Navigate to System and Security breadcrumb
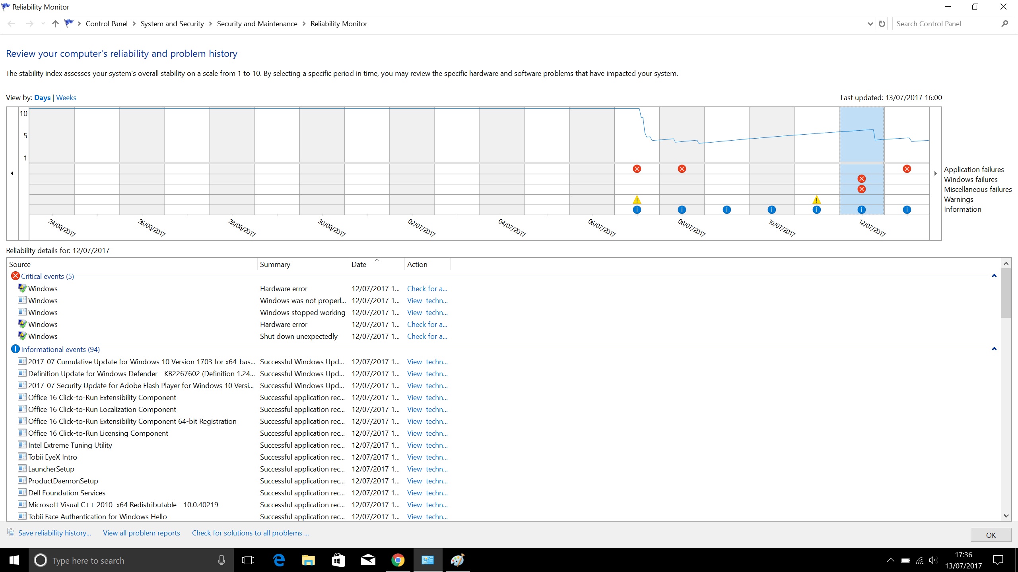Image resolution: width=1018 pixels, height=572 pixels. click(x=172, y=24)
